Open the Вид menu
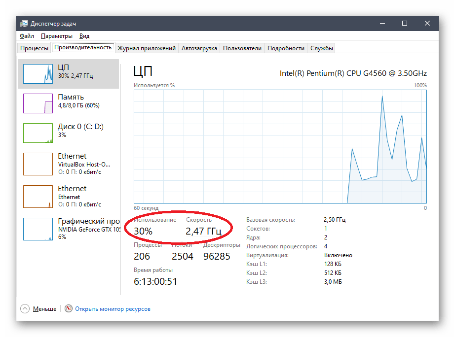 (x=84, y=36)
